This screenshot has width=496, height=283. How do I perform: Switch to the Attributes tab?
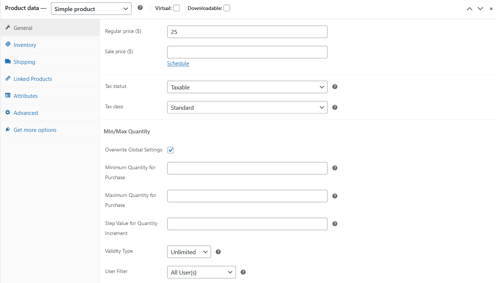tap(25, 96)
